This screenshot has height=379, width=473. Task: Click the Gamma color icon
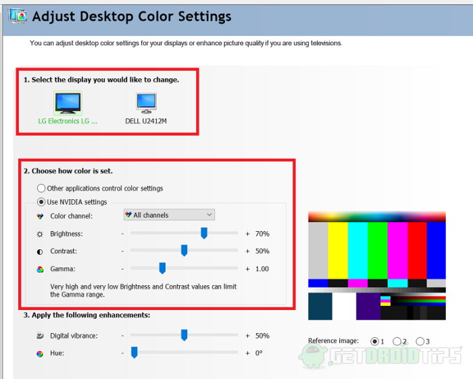[x=40, y=270]
